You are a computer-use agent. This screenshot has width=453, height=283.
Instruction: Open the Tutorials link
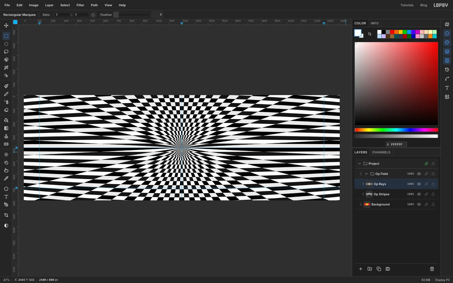coord(407,5)
